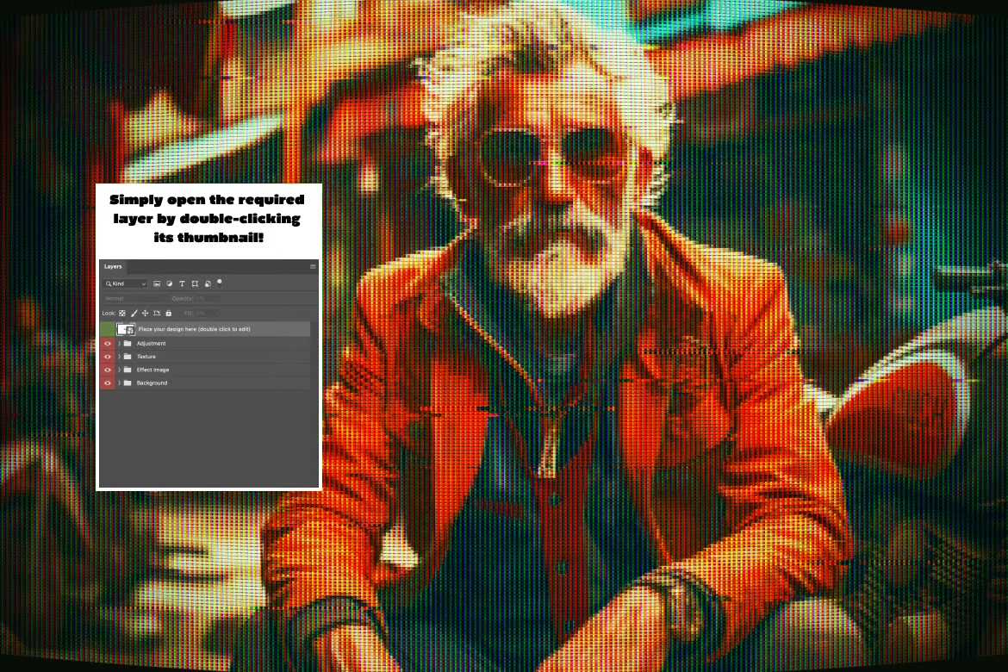Switch to the Layers tab
This screenshot has width=1008, height=672.
tap(112, 267)
